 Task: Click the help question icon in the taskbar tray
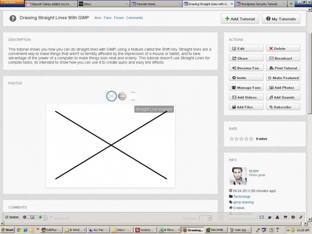[271, 230]
